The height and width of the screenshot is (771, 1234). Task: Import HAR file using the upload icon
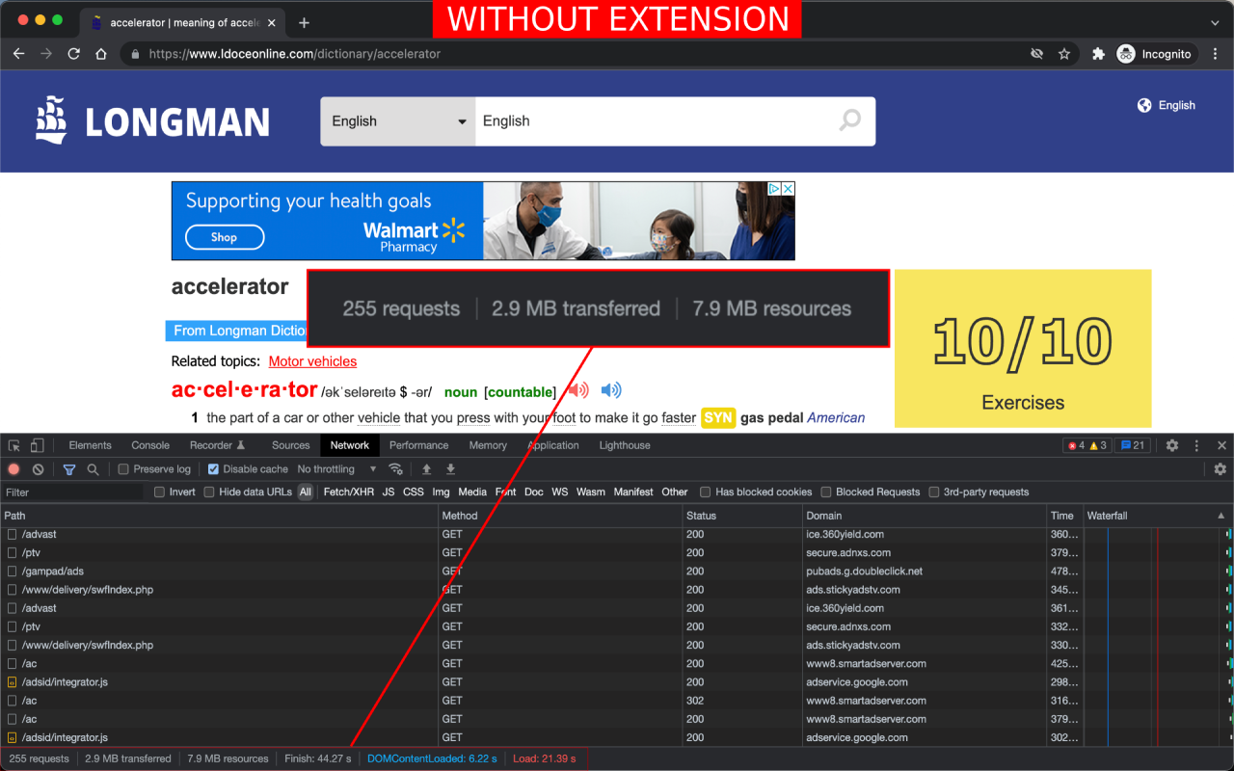(425, 467)
